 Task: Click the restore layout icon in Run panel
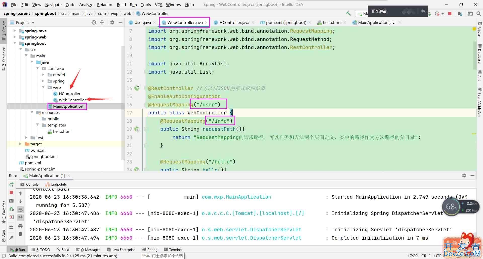(11, 227)
